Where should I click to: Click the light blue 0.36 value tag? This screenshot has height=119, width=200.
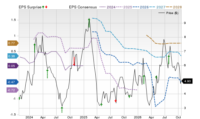[13, 56]
